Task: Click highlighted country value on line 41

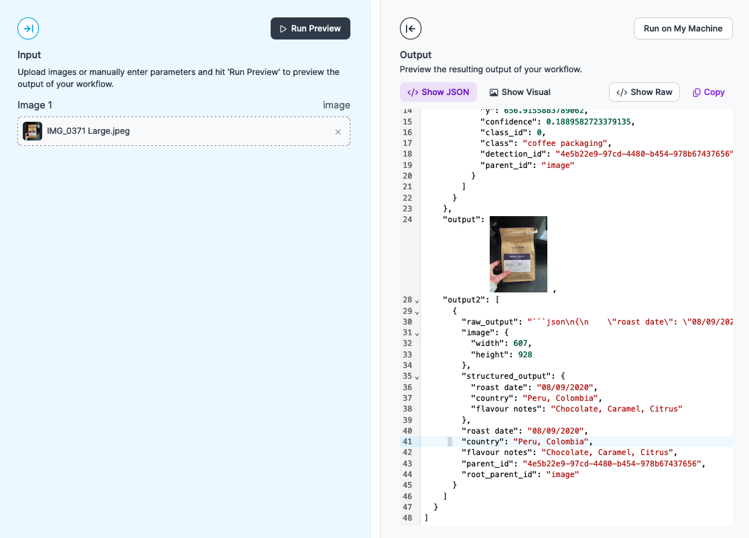Action: click(551, 442)
